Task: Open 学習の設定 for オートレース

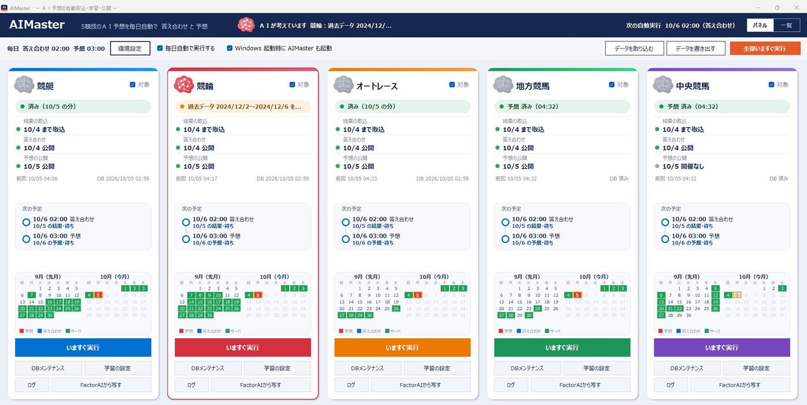Action: point(437,368)
